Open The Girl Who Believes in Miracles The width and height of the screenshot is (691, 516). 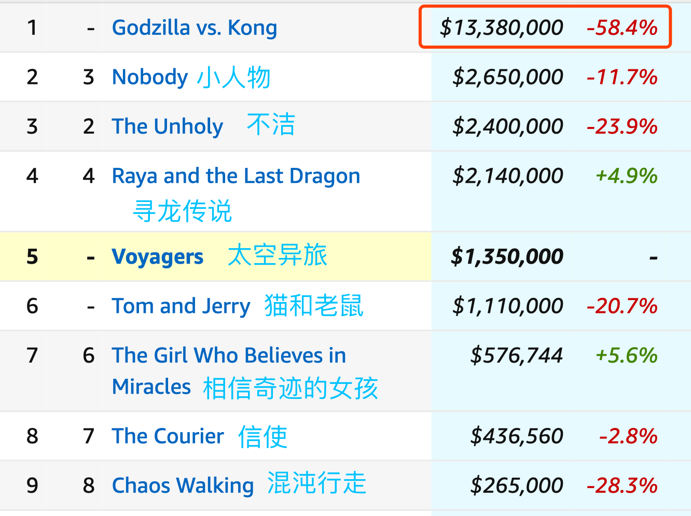[x=229, y=371]
